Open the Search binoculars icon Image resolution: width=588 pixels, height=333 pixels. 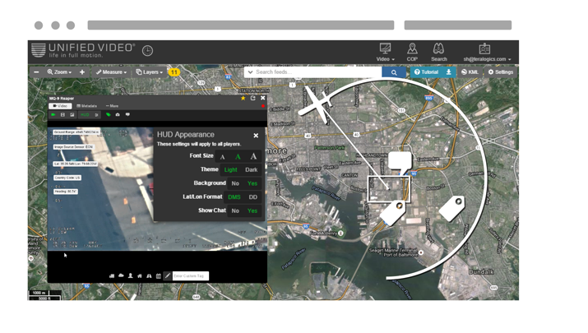439,52
